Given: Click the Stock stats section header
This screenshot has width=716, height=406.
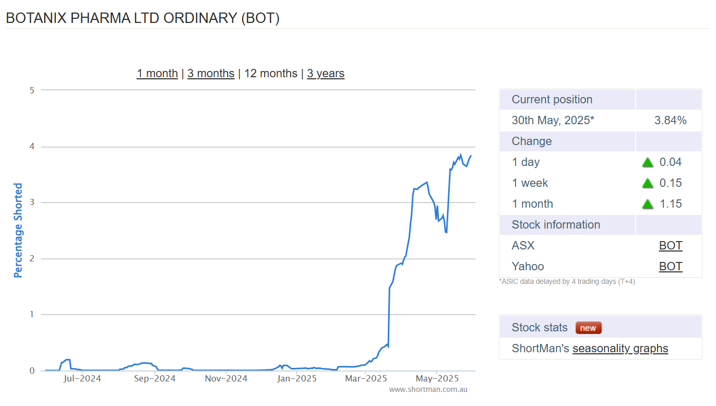Looking at the screenshot, I should point(539,328).
